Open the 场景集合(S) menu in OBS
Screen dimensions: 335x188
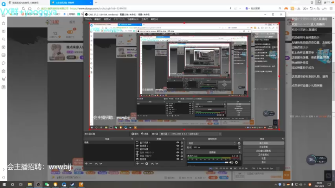point(133,19)
